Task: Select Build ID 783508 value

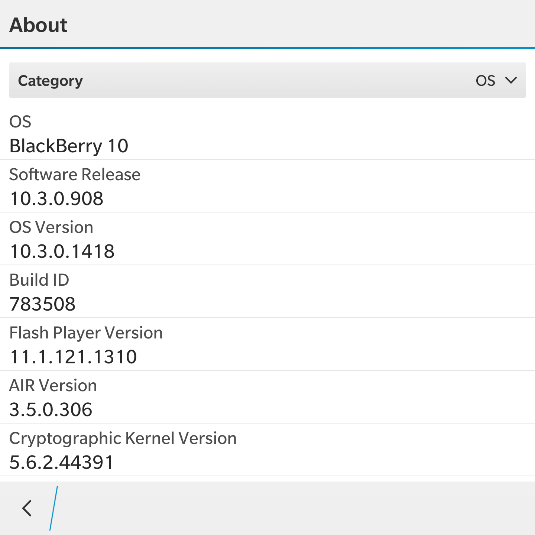Action: click(x=43, y=304)
